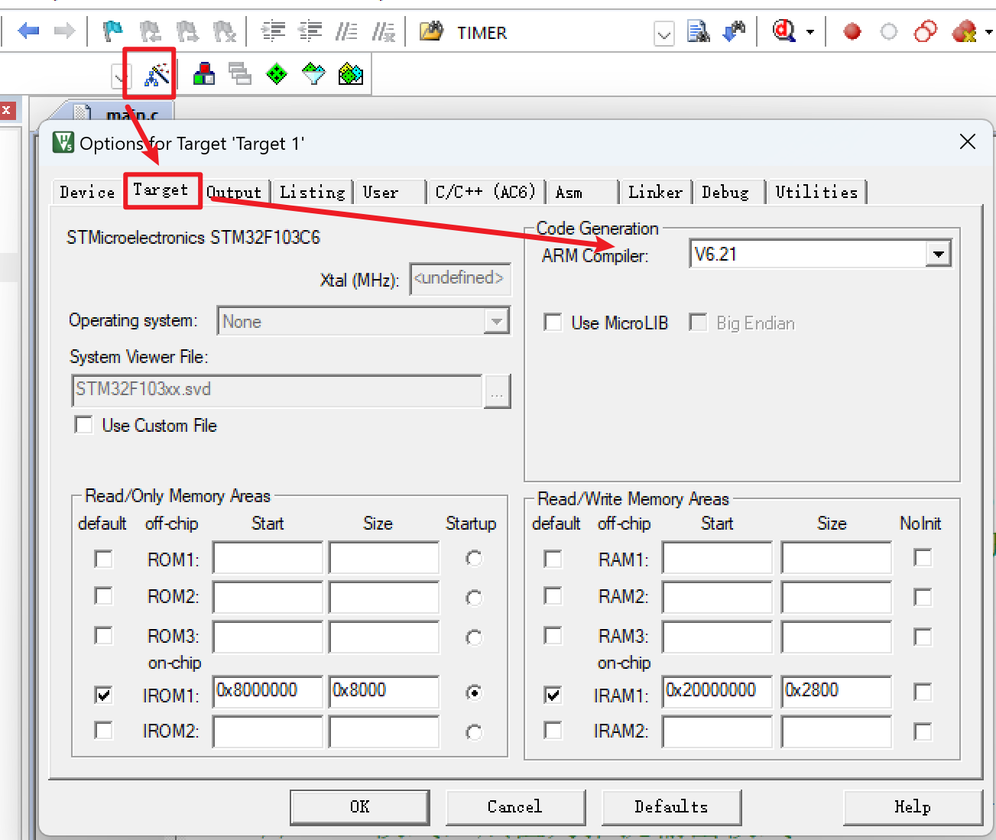Click the Indent selection toolbar icon

[273, 31]
